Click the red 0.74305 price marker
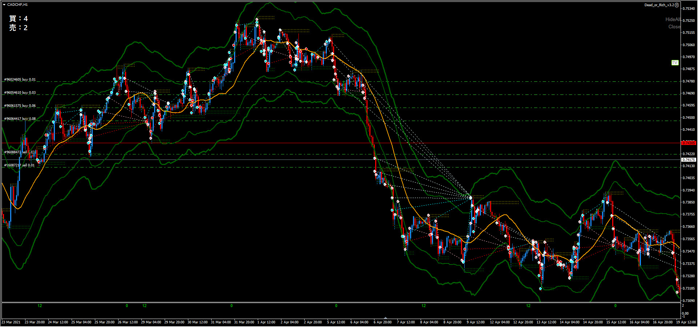Screen dimensions: 698x327 pyautogui.click(x=689, y=143)
